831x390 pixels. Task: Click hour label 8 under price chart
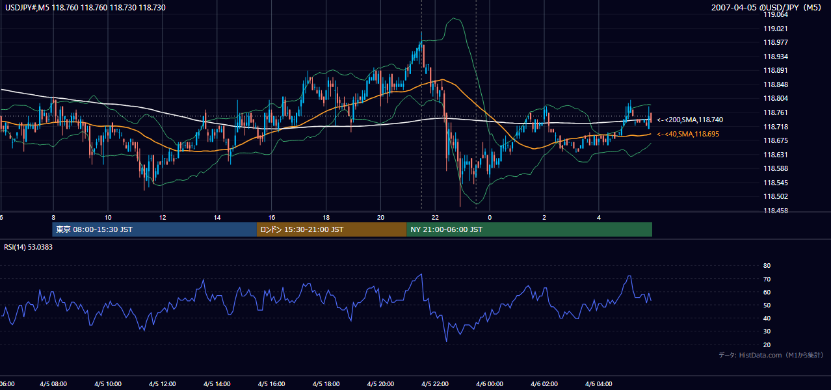pos(53,217)
